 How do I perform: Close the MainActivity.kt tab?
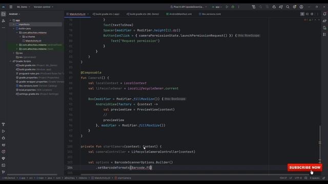(88, 14)
